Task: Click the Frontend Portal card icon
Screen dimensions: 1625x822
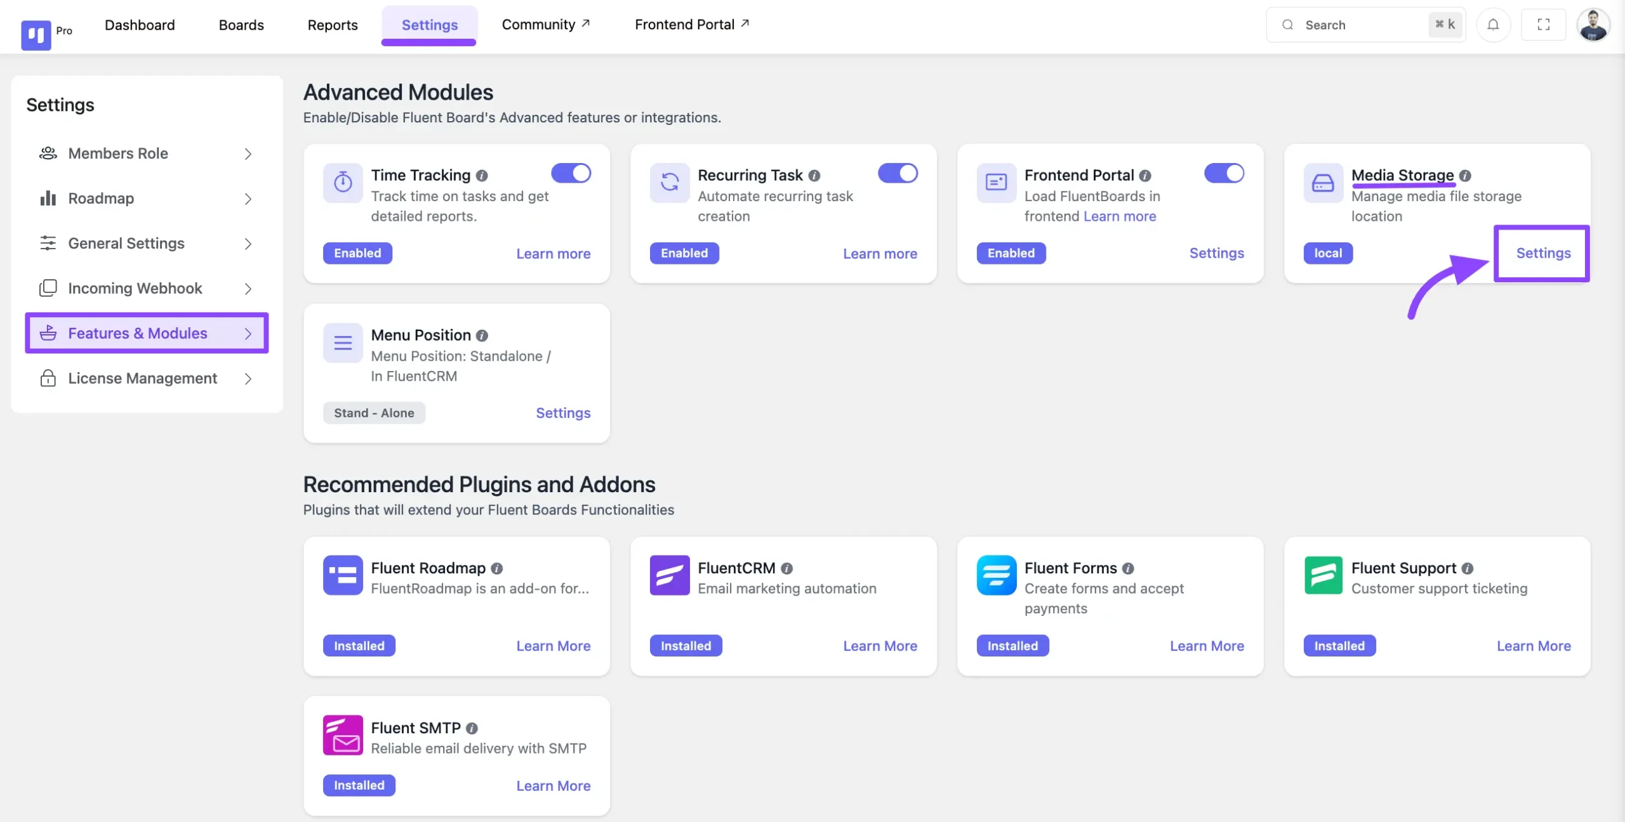Action: click(x=996, y=183)
